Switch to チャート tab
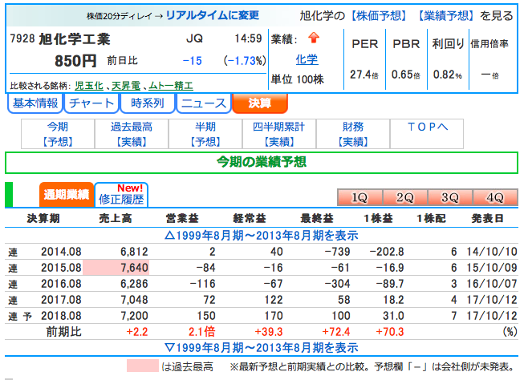Viewport: 528px width, 380px height. point(91,103)
